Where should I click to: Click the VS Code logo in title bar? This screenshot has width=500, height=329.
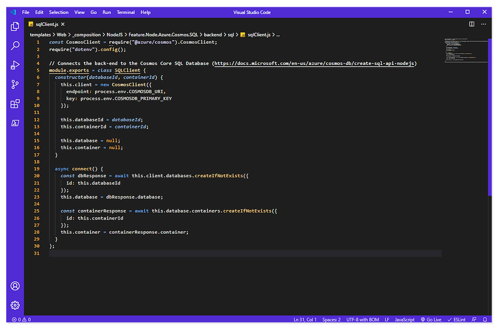point(13,12)
